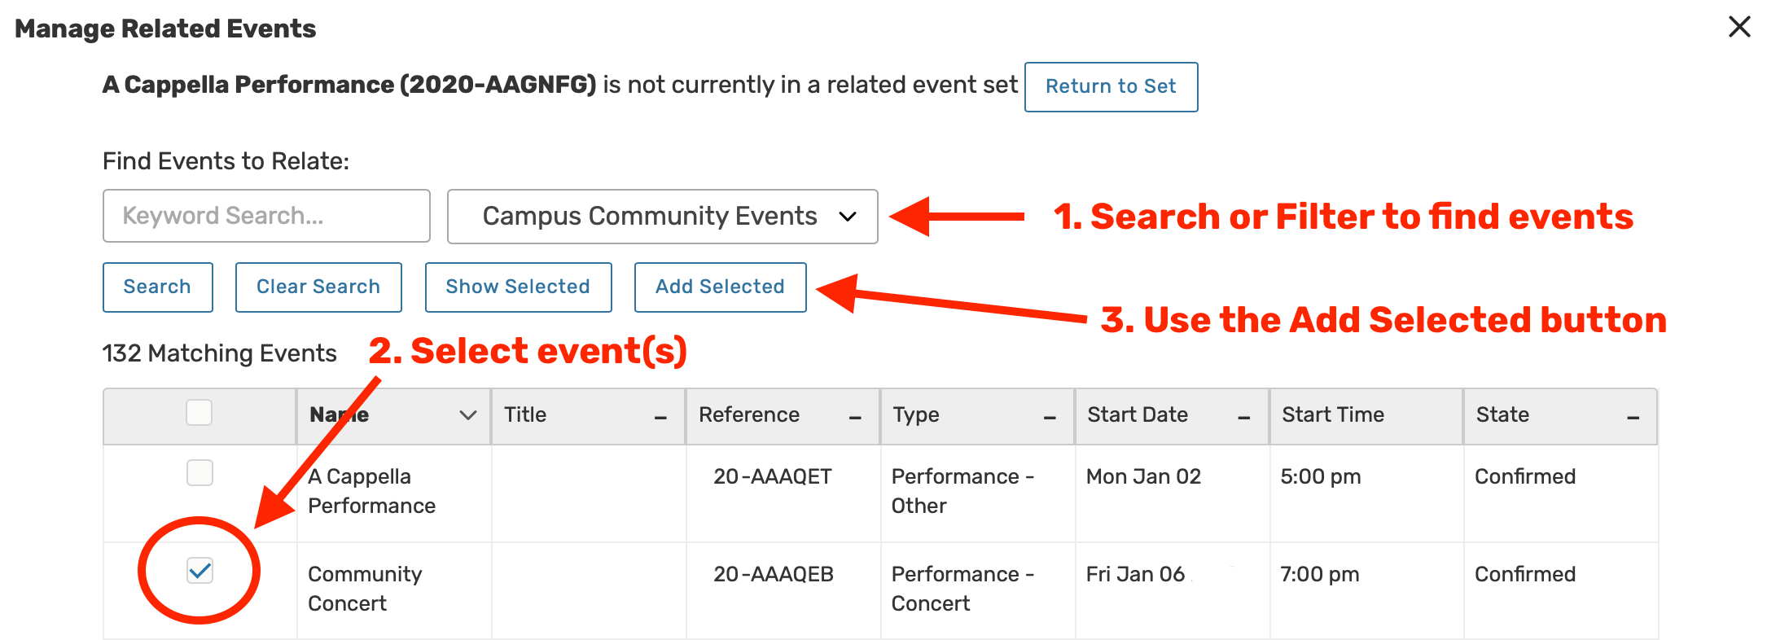The width and height of the screenshot is (1767, 640).
Task: Click the Title column sort dash icon
Action: coord(660,418)
